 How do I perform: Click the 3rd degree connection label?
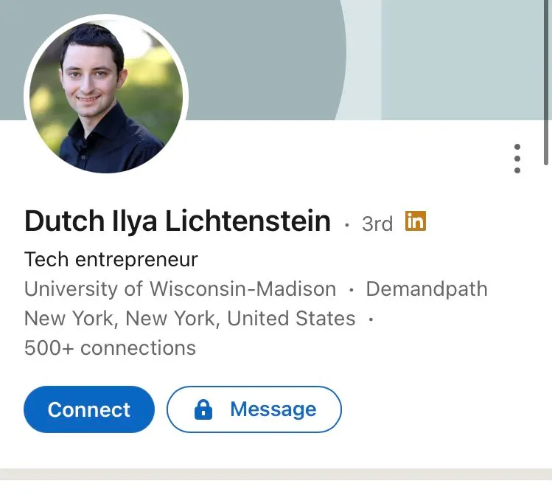click(x=377, y=224)
